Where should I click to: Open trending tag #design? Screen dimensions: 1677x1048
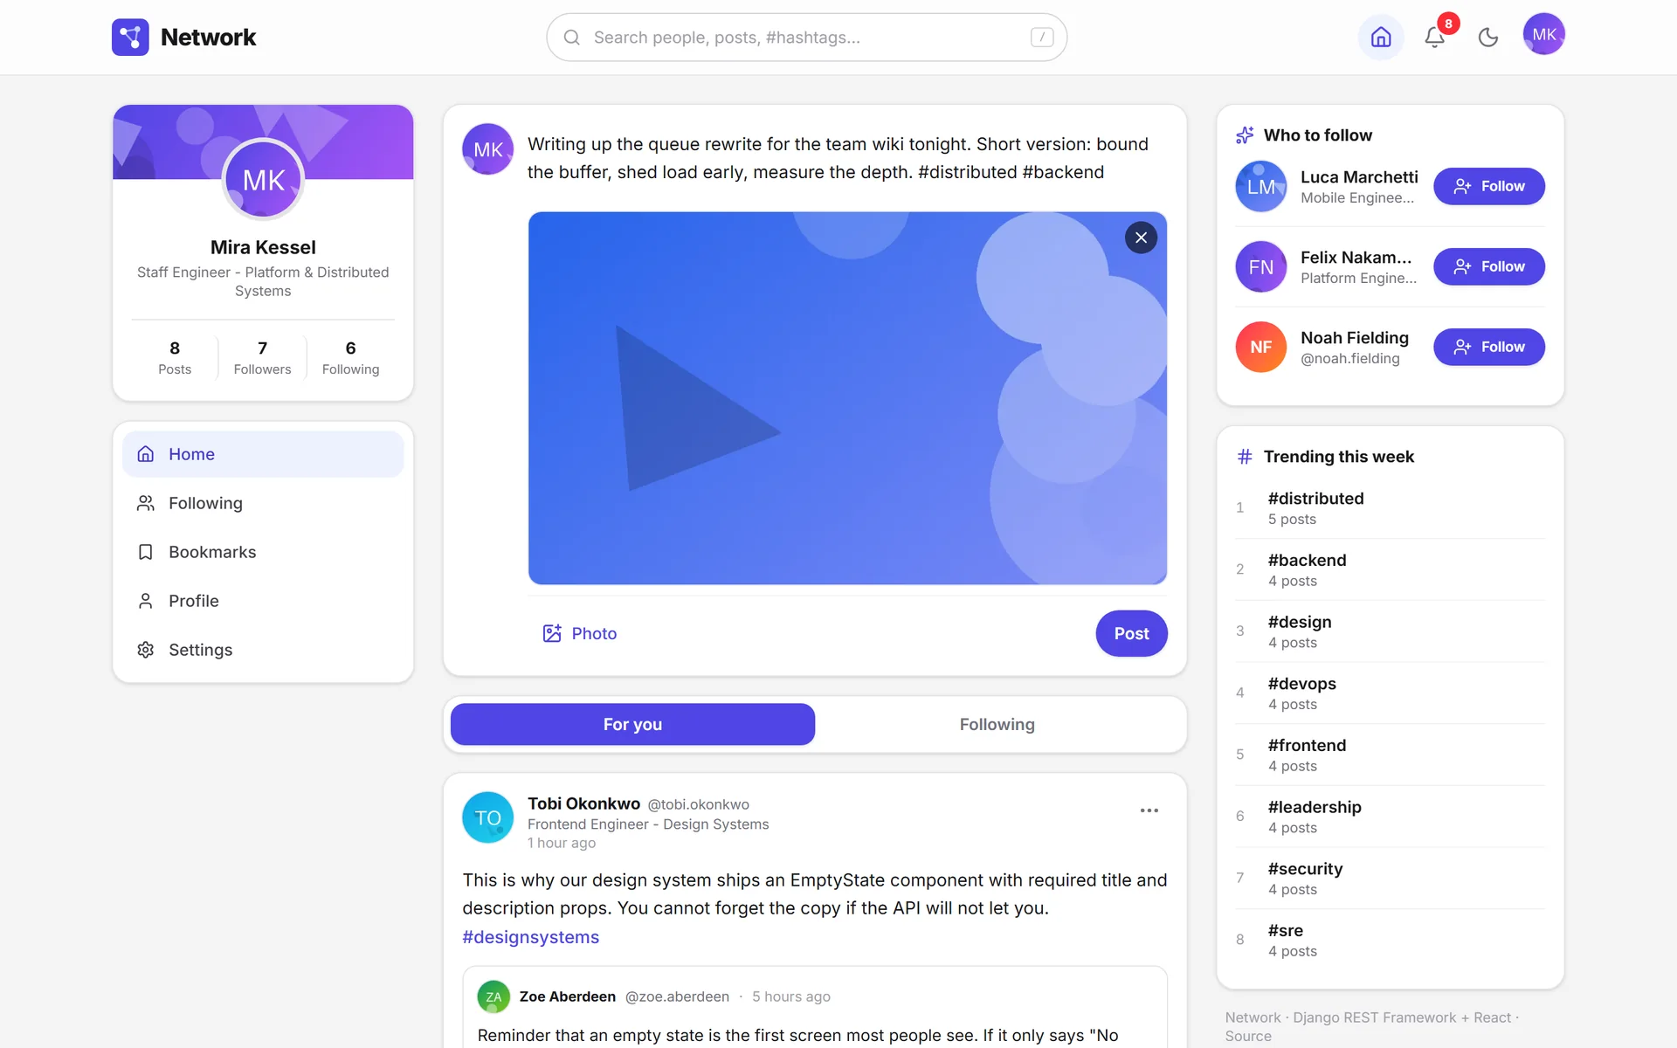(1389, 631)
